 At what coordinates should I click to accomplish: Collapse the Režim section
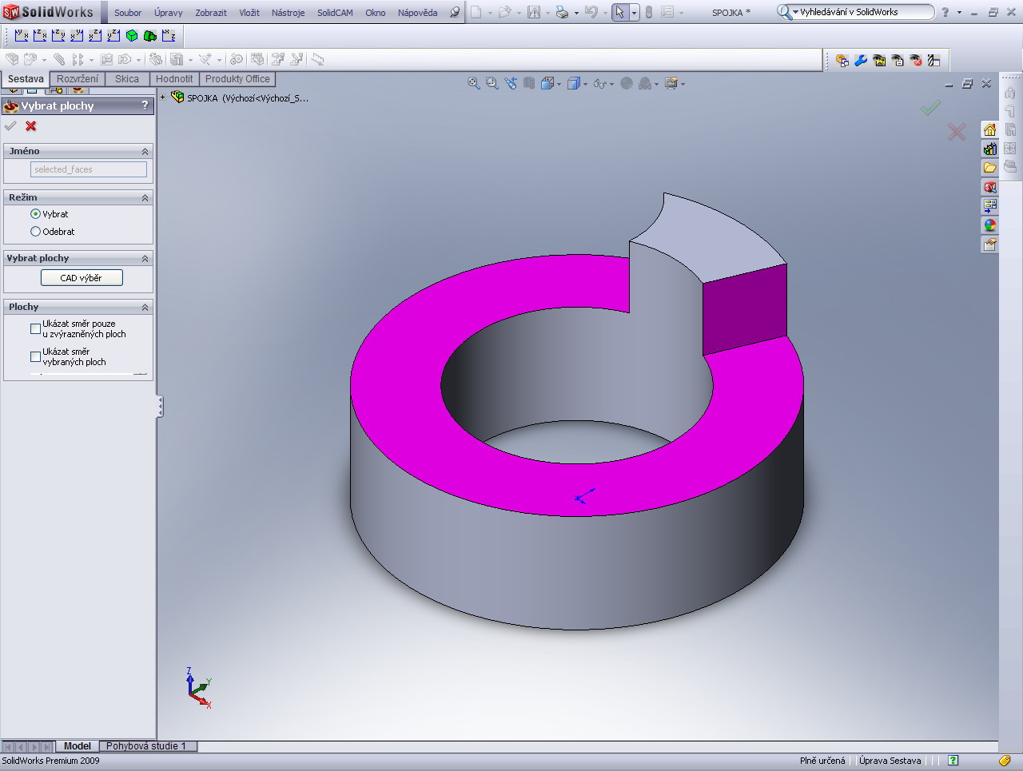(145, 197)
